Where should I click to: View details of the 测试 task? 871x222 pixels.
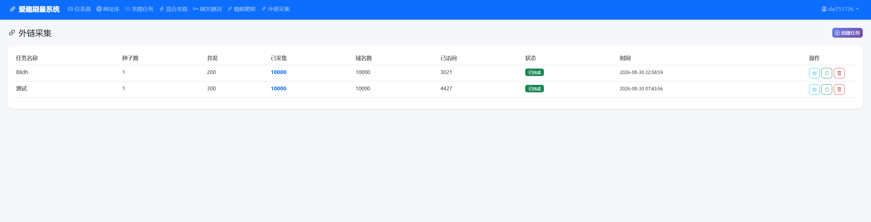click(814, 89)
